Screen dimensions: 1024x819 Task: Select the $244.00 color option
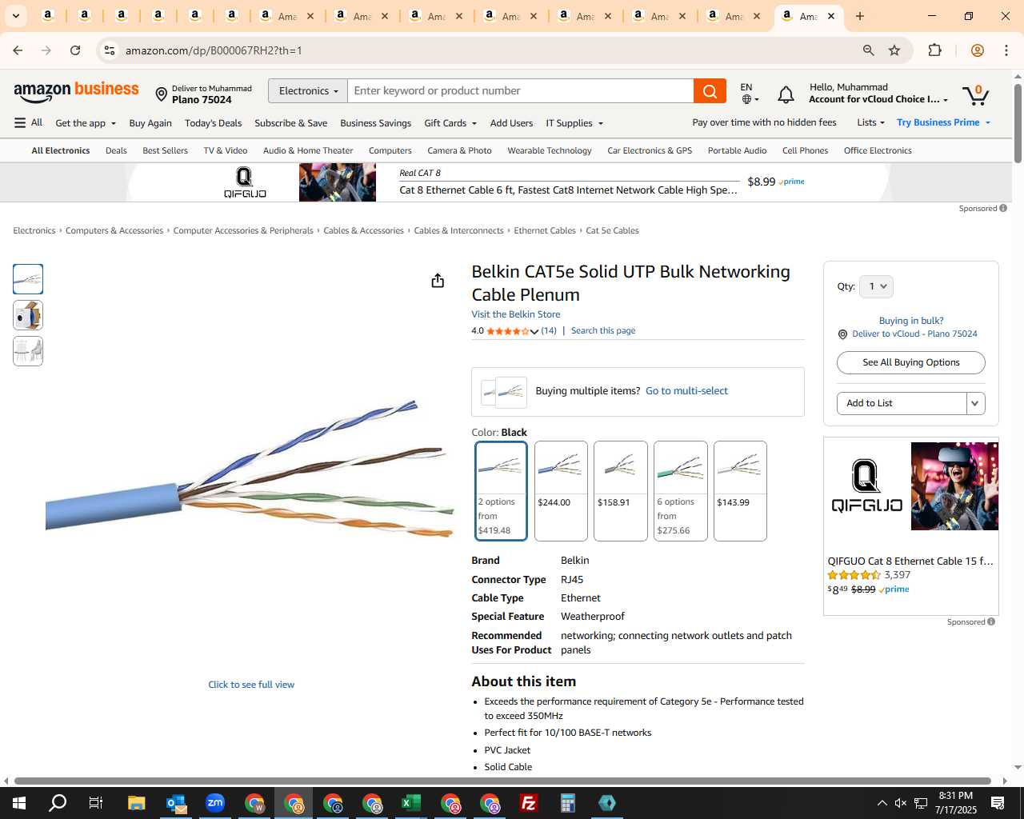click(561, 491)
